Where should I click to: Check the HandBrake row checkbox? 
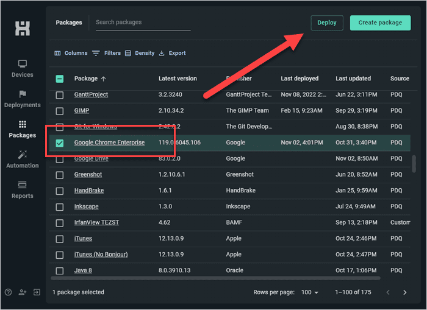(60, 191)
